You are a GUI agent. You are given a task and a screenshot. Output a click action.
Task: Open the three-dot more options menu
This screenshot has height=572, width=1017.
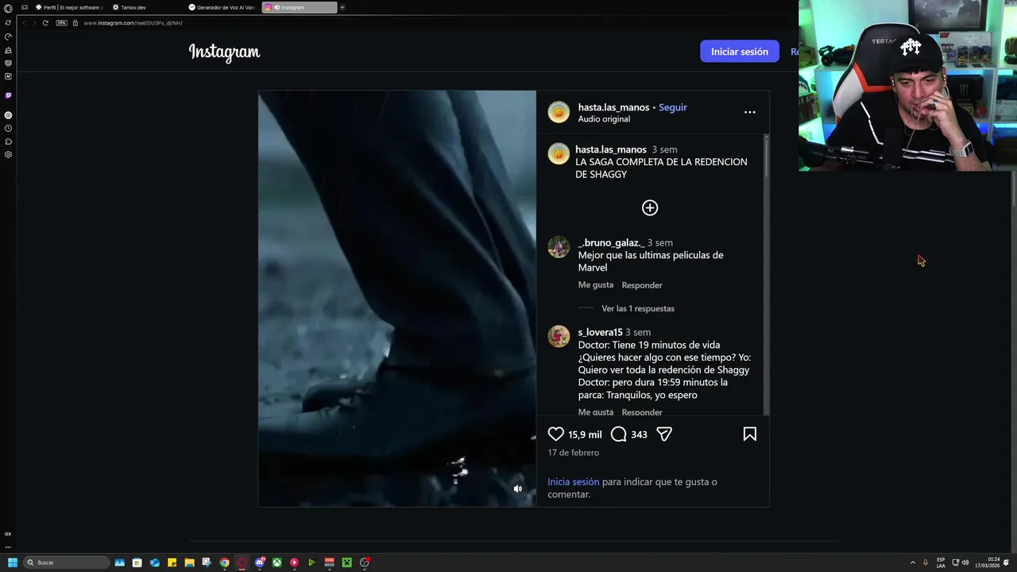tap(749, 112)
